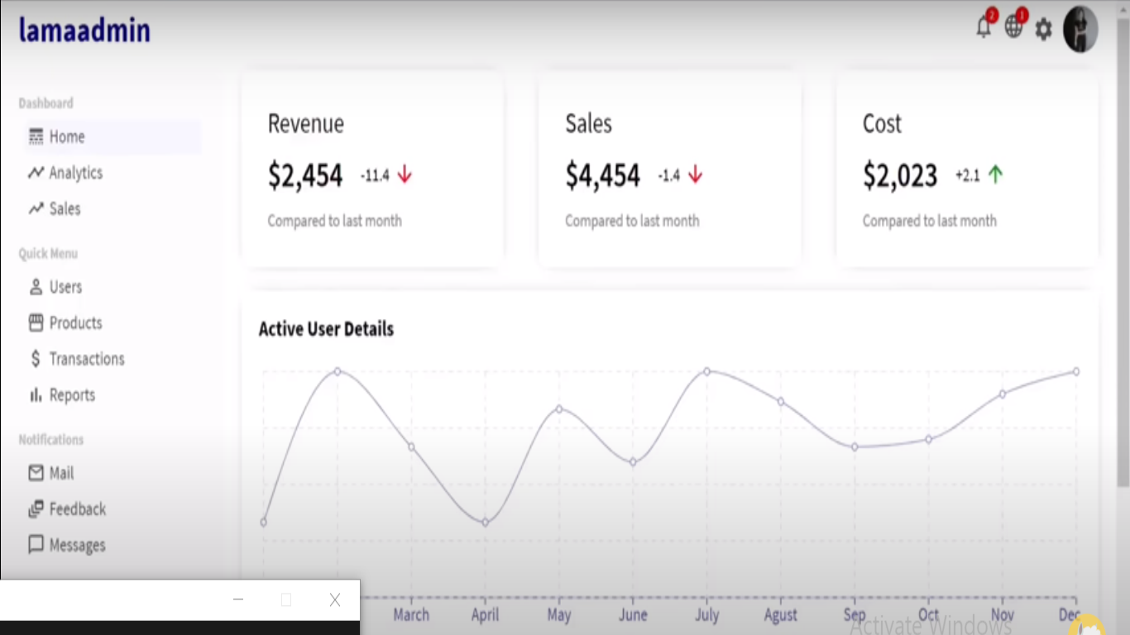Click the Mail envelope icon
The height and width of the screenshot is (635, 1130).
coord(36,473)
